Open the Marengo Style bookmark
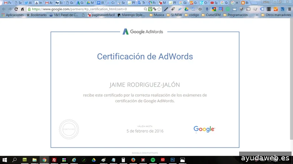The height and width of the screenshot is (164, 293). (x=131, y=15)
